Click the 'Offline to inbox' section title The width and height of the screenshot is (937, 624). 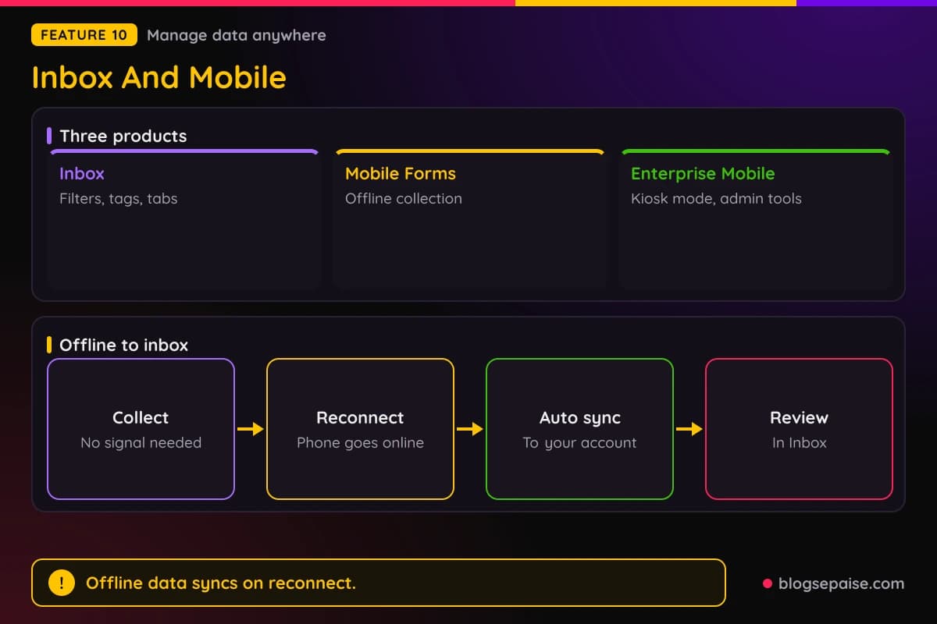(x=123, y=345)
